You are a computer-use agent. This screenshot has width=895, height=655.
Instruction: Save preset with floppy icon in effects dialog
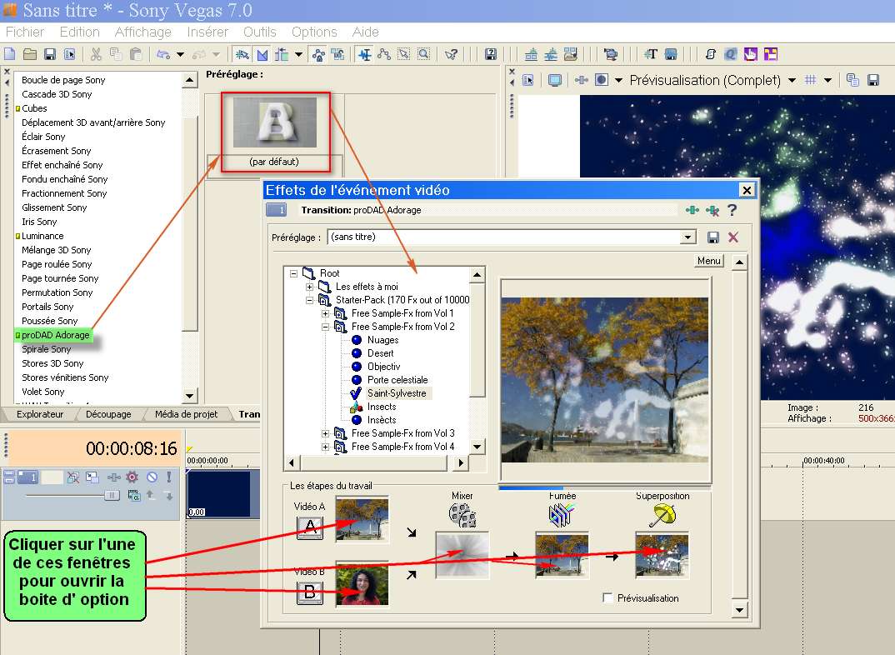pos(713,237)
